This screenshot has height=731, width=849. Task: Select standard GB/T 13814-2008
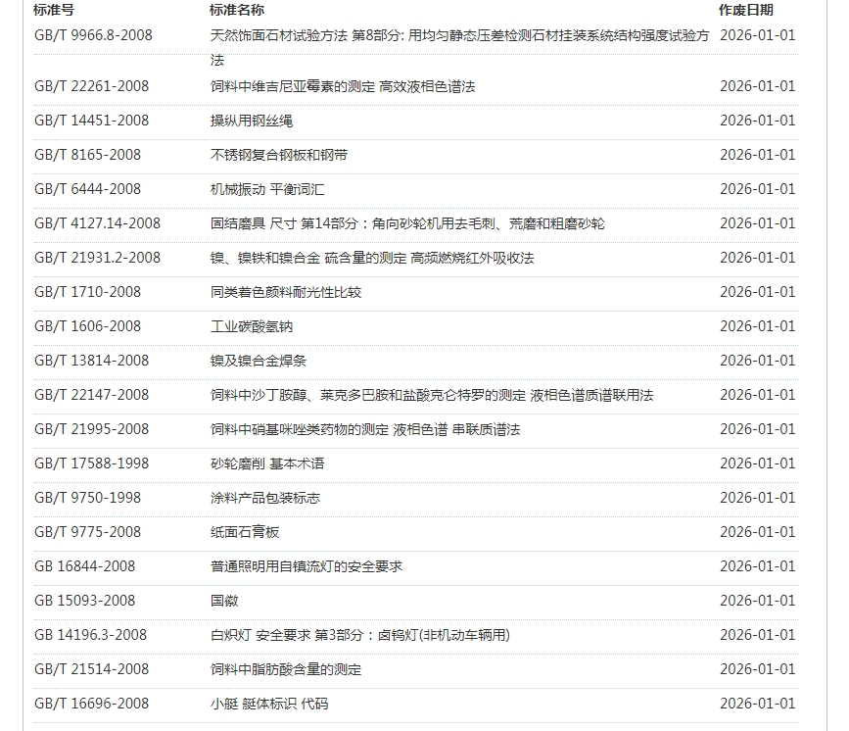[x=91, y=361]
